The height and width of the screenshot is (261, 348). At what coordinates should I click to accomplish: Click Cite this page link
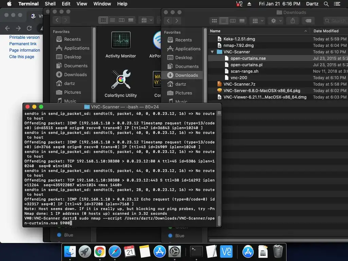pos(21,57)
